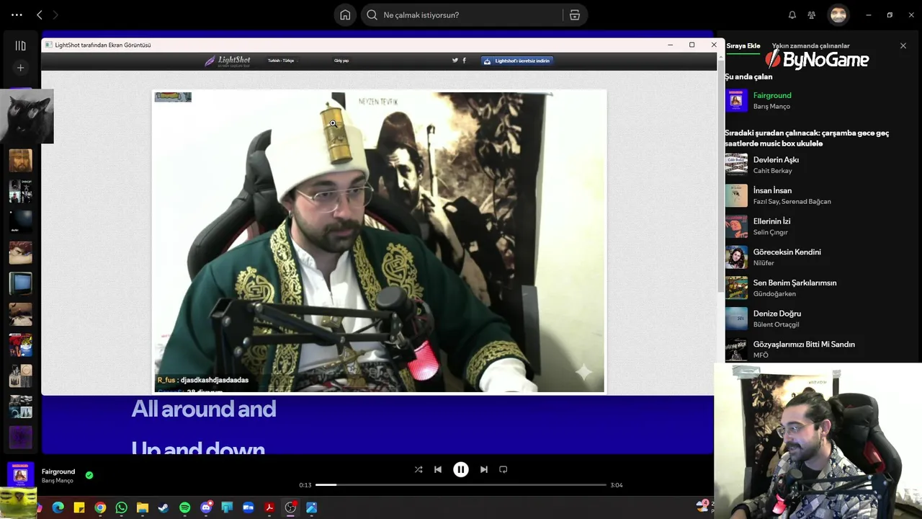Viewport: 922px width, 519px height.
Task: Open Friend Activity icon in Spotify
Action: coord(812,15)
